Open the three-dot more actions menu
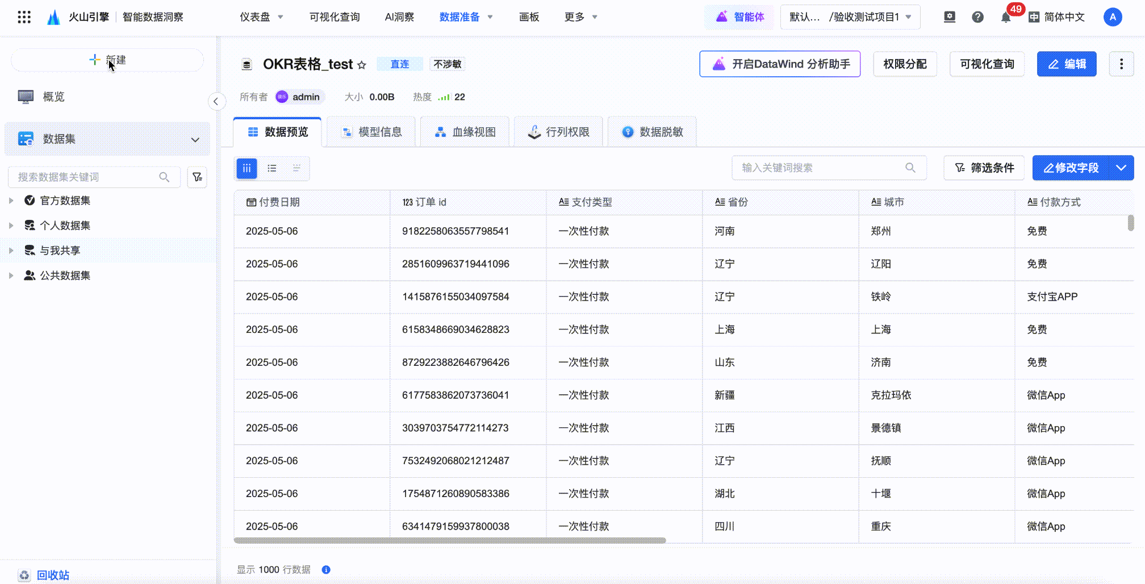Viewport: 1145px width, 584px height. (x=1121, y=64)
